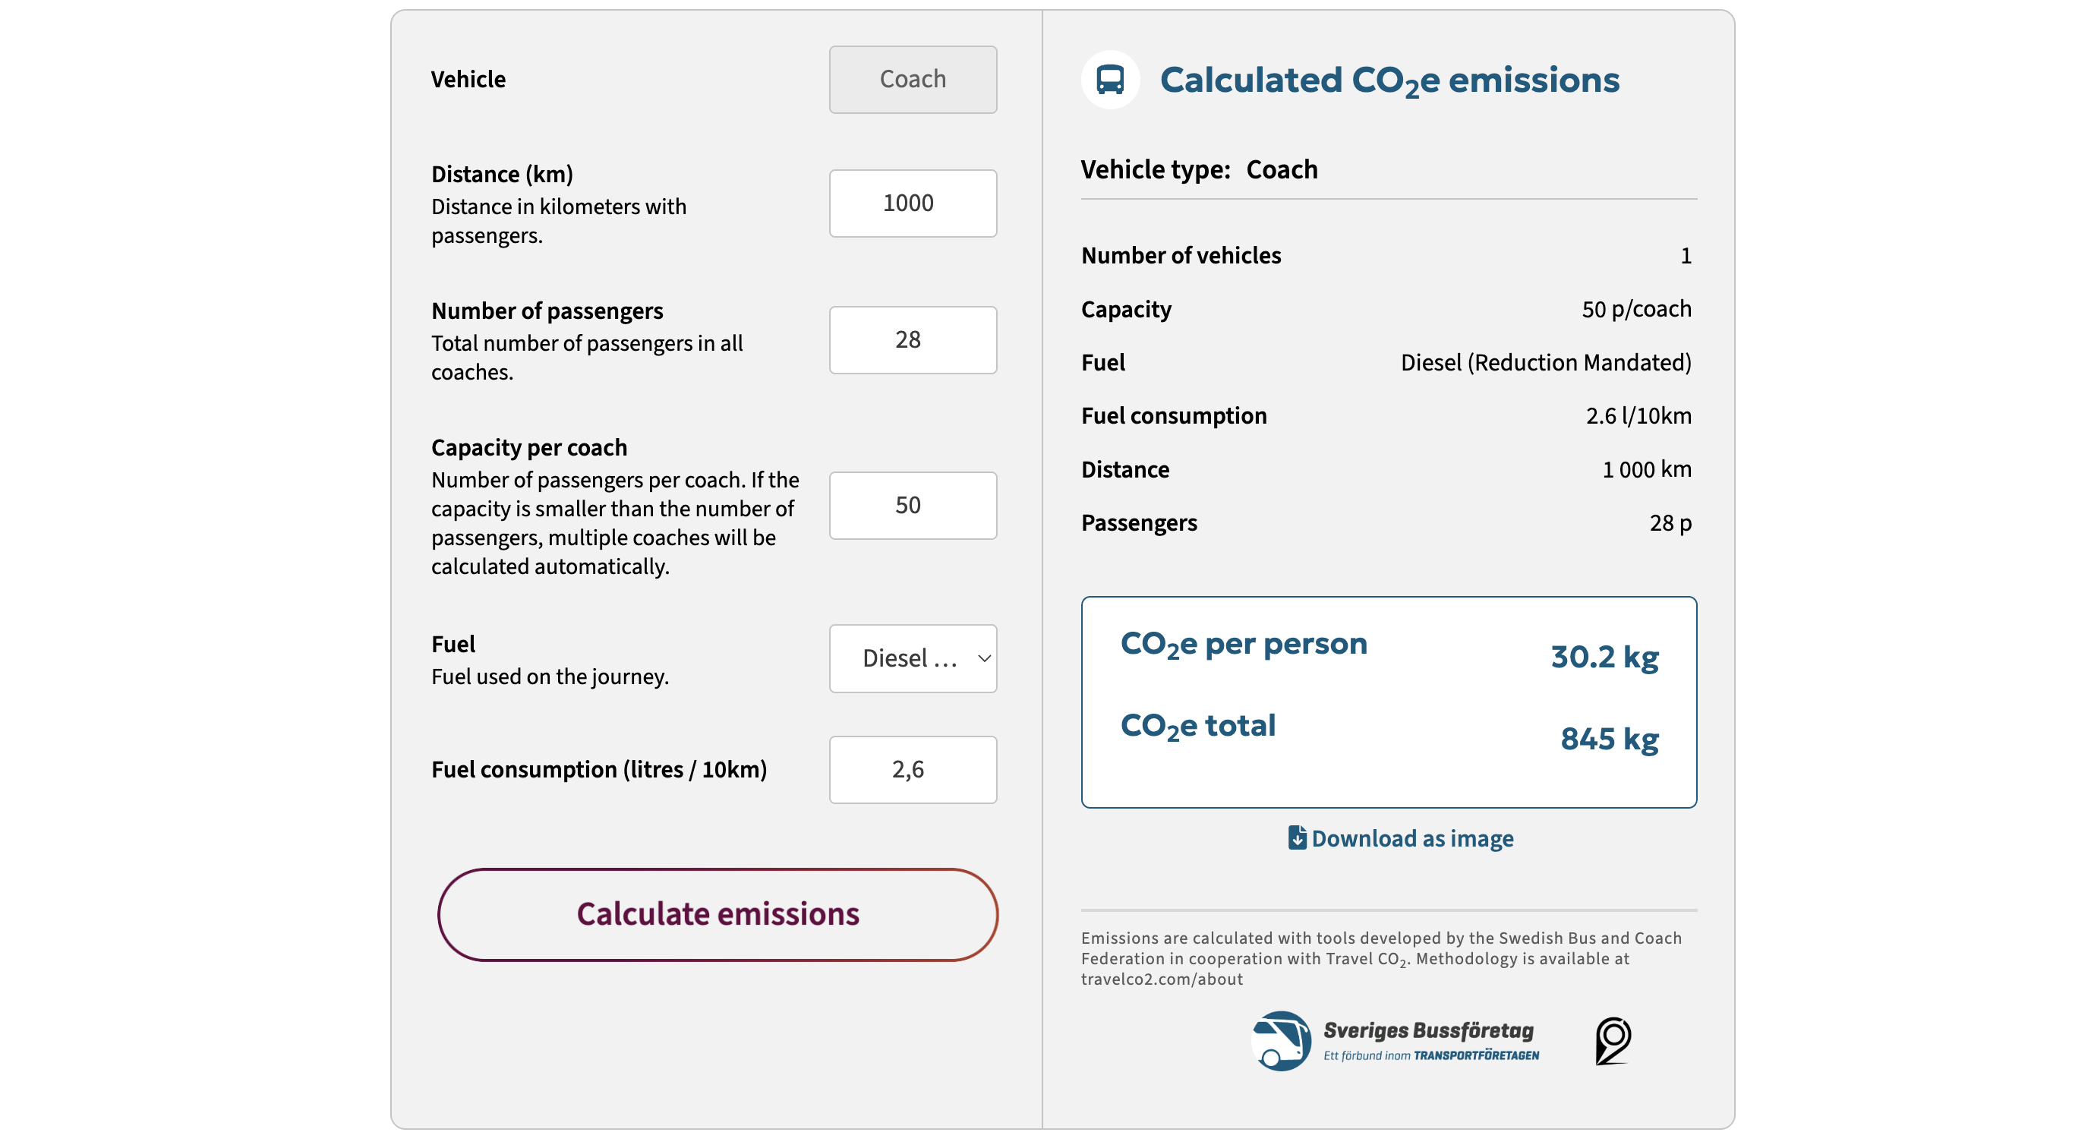Click the Calculated CO2e emissions heading

[1389, 79]
